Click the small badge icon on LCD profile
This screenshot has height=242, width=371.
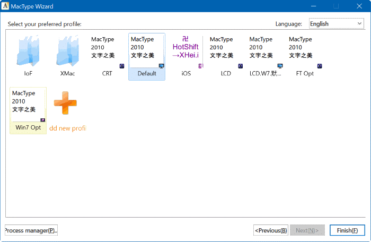click(241, 66)
